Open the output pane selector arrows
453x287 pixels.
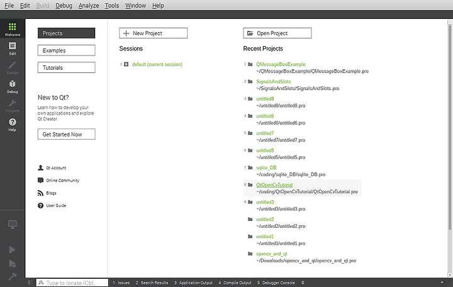[x=303, y=283]
